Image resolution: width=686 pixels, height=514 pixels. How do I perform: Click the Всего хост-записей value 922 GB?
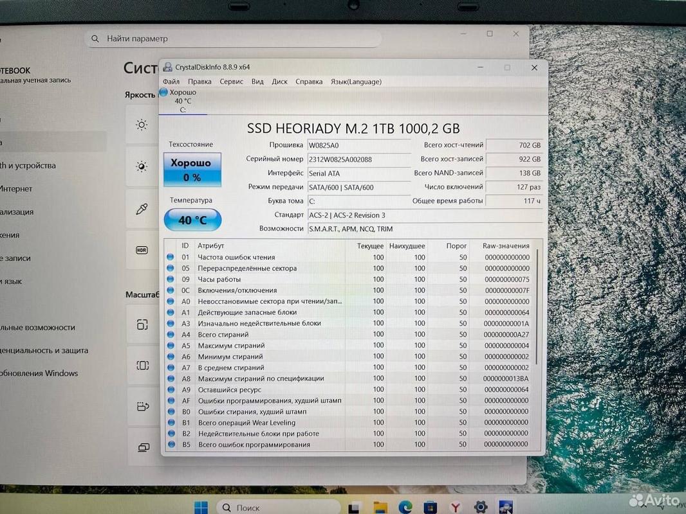coord(515,159)
